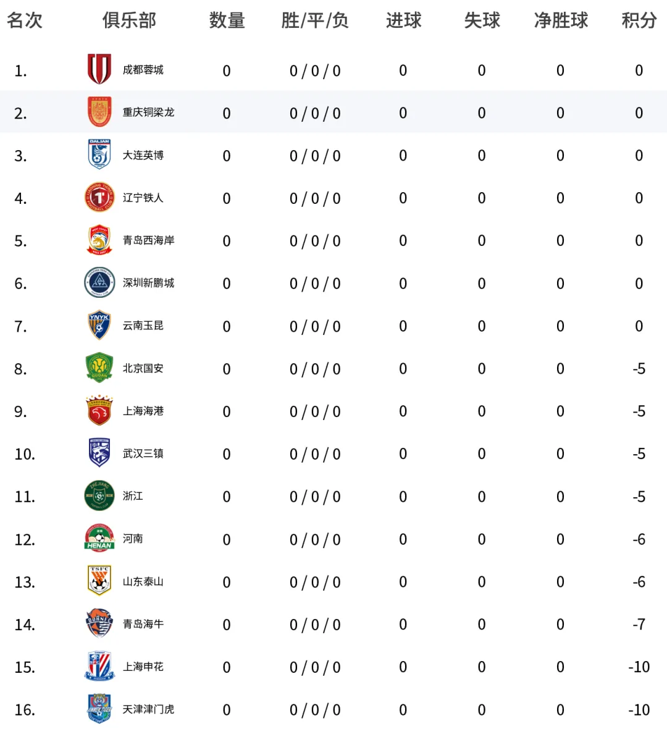Select the 胜/平/负 column header
The image size is (667, 729).
314,20
